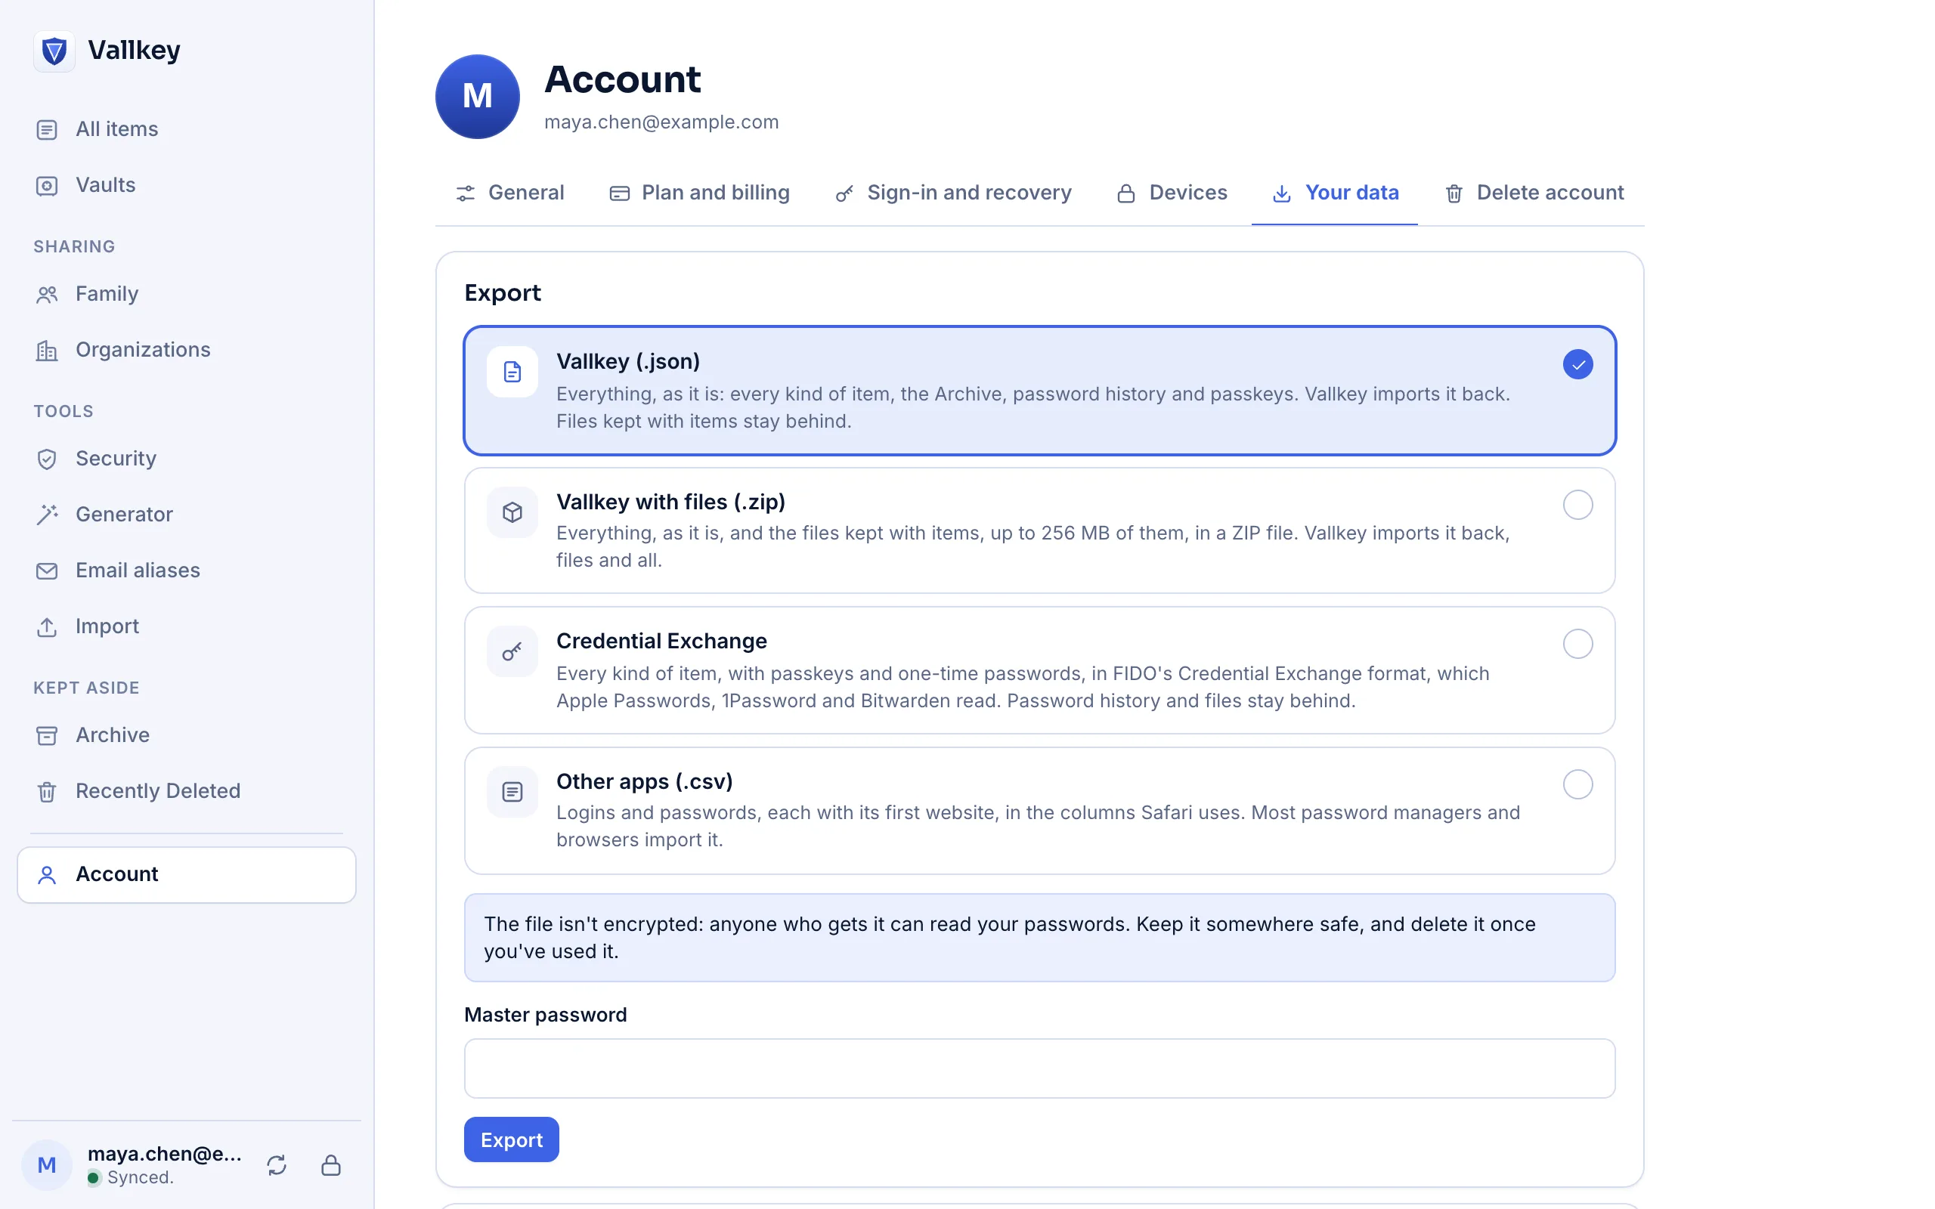Switch to the Devices tab

click(1172, 193)
